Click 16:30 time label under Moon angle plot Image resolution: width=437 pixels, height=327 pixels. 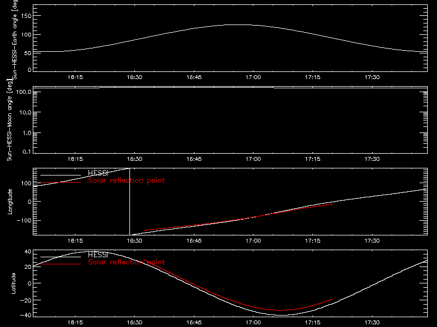click(x=134, y=159)
